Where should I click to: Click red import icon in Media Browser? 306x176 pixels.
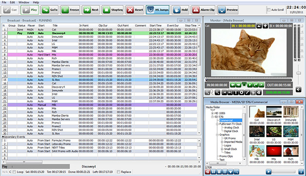tap(207, 172)
